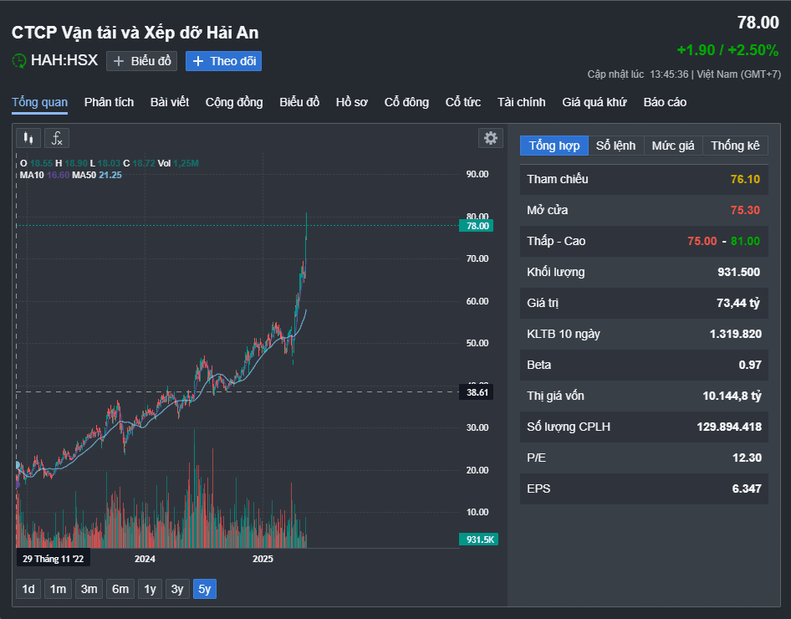Go to the Hồ sơ tab

(352, 102)
